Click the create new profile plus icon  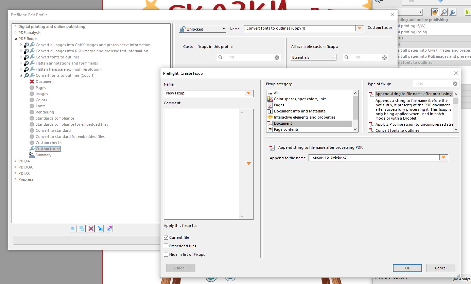coord(72,229)
